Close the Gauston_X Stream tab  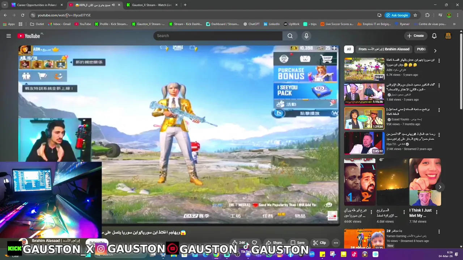pos(177,5)
